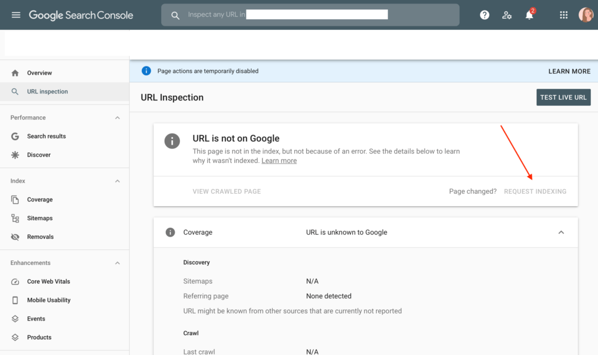Collapse the Enhancements sidebar section
Screen dimensions: 598x355
(117, 263)
